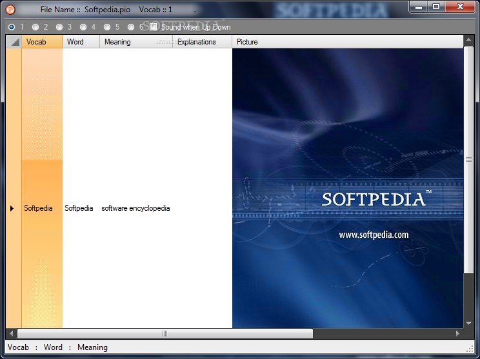The image size is (480, 359).
Task: Maximize the vocabulary window
Action: pyautogui.click(x=436, y=6)
